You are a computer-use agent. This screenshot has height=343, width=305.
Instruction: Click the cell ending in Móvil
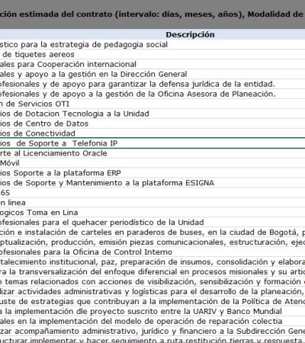(152, 163)
